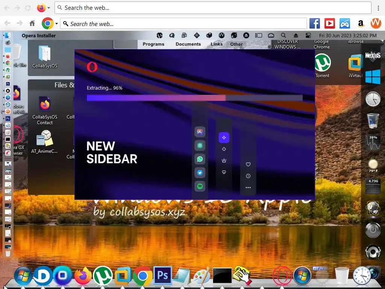Open Paint palette icon in bottom dock

point(202,275)
